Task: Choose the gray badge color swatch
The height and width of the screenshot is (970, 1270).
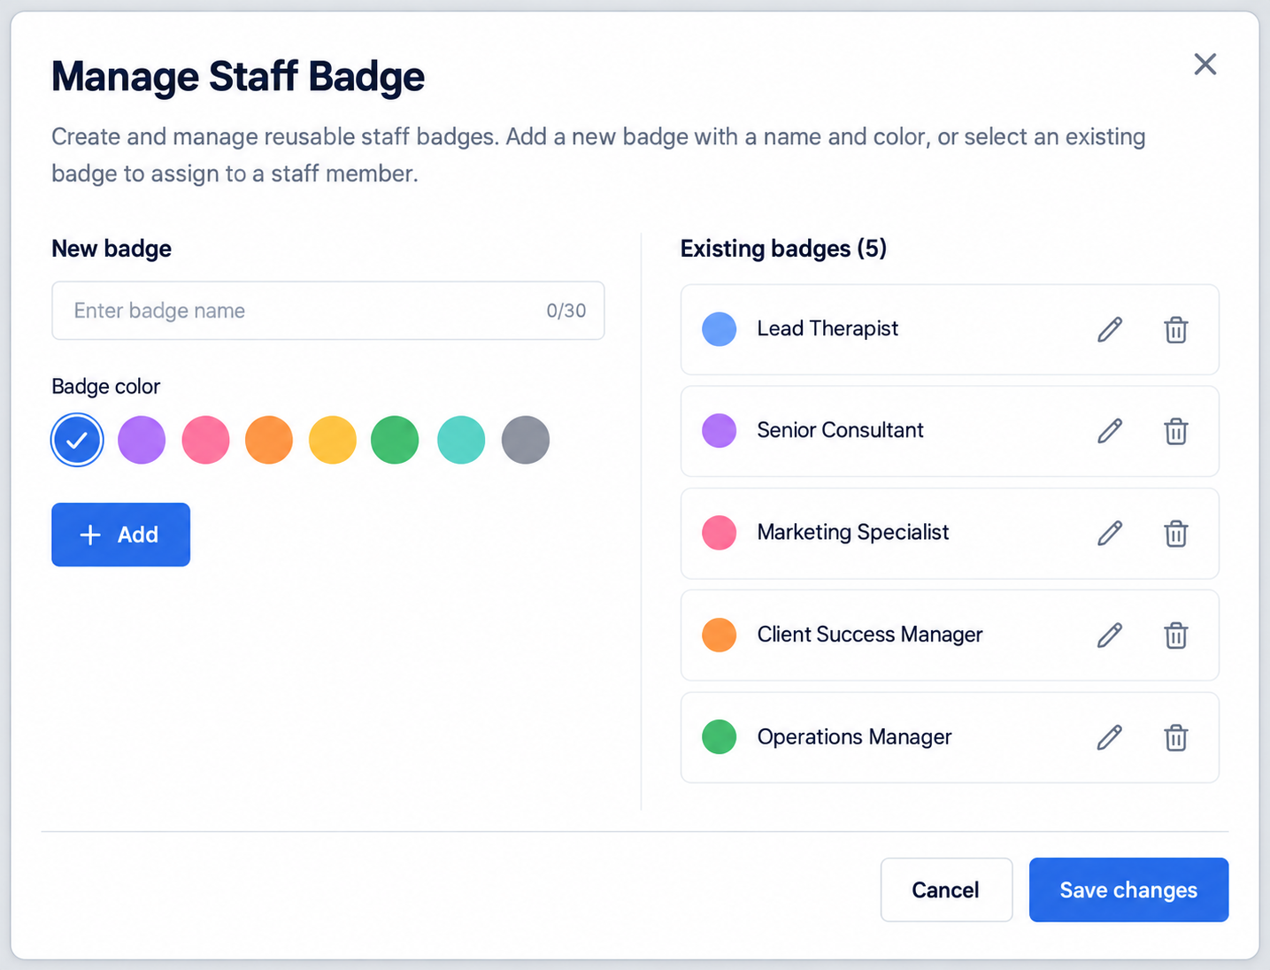Action: pos(526,440)
